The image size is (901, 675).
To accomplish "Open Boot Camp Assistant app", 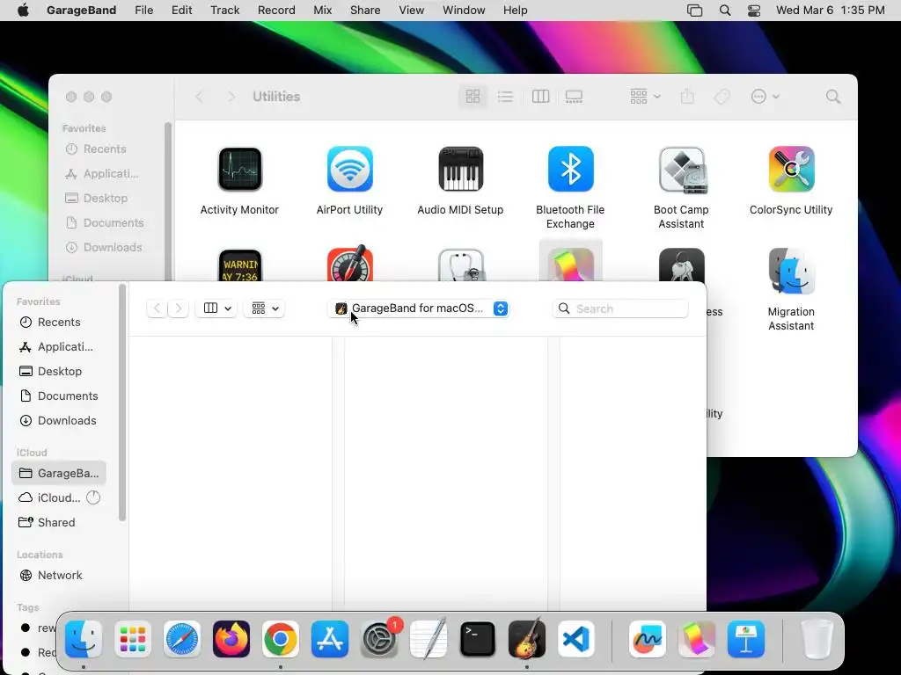I will click(682, 170).
